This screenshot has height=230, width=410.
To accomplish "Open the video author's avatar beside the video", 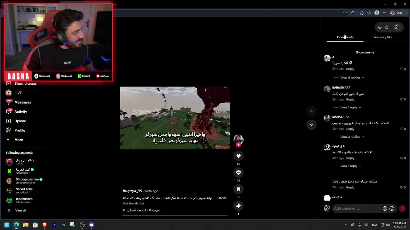I will pos(238,139).
